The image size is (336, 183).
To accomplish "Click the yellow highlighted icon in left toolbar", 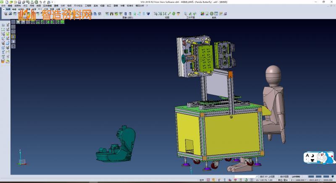I will point(13,37).
